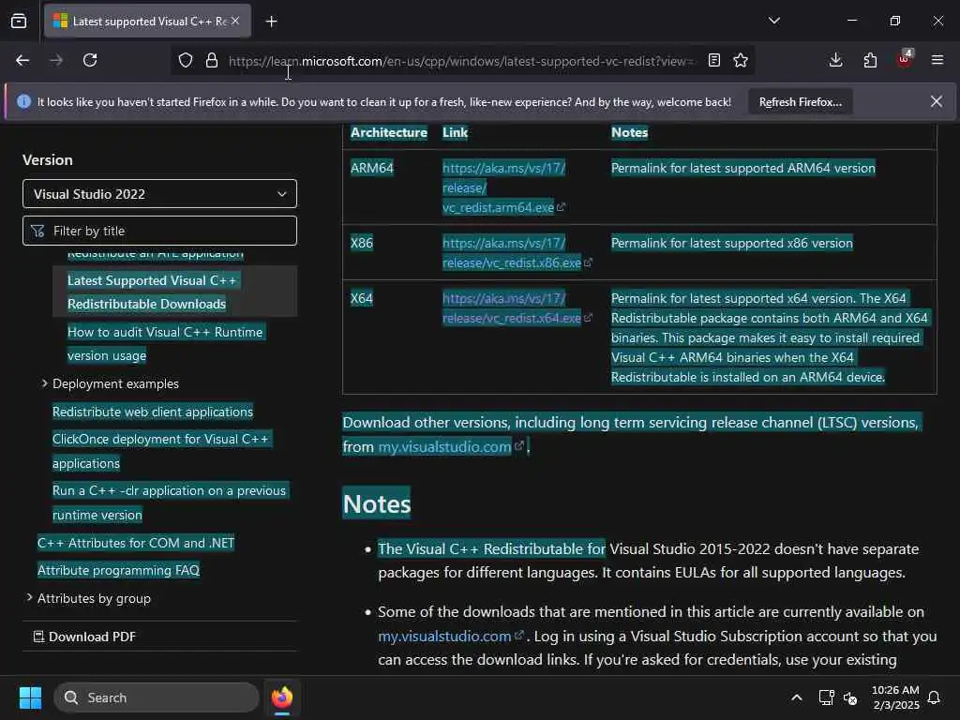Image resolution: width=960 pixels, height=720 pixels.
Task: Download the ARM64 vc_redist.arm64.exe link
Action: coord(503,187)
